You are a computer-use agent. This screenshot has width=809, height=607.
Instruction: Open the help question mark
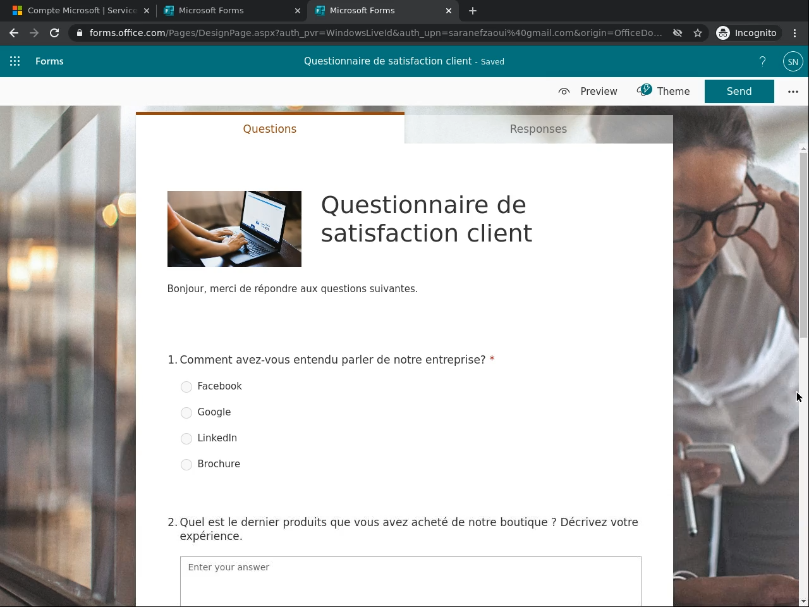click(x=762, y=61)
